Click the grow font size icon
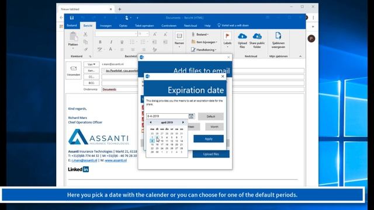Image resolution: width=374 pixels, height=210 pixels. (155, 34)
